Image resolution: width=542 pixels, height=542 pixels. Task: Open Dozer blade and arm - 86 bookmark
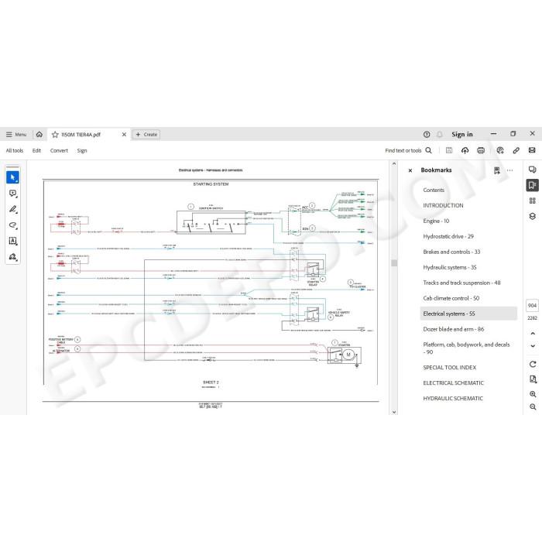click(x=454, y=329)
